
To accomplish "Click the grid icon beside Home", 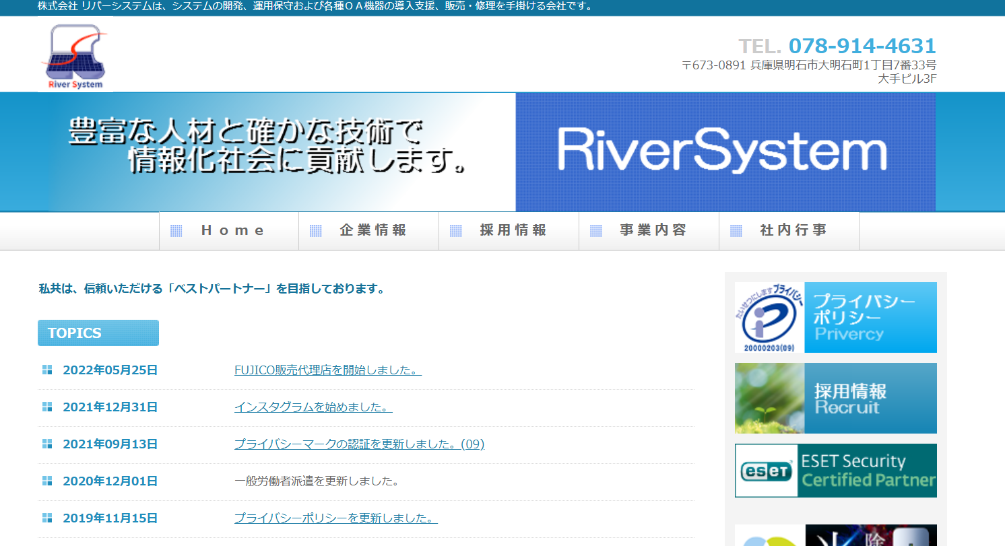I will pos(176,231).
